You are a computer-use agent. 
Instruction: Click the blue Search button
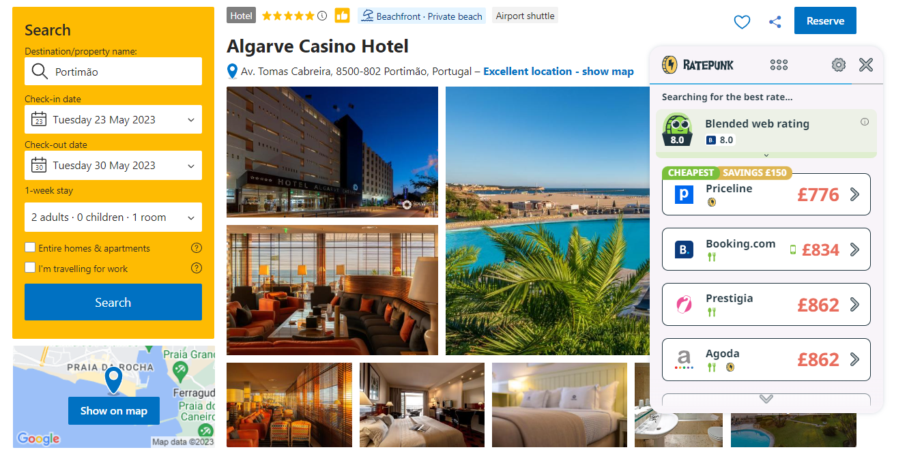113,302
